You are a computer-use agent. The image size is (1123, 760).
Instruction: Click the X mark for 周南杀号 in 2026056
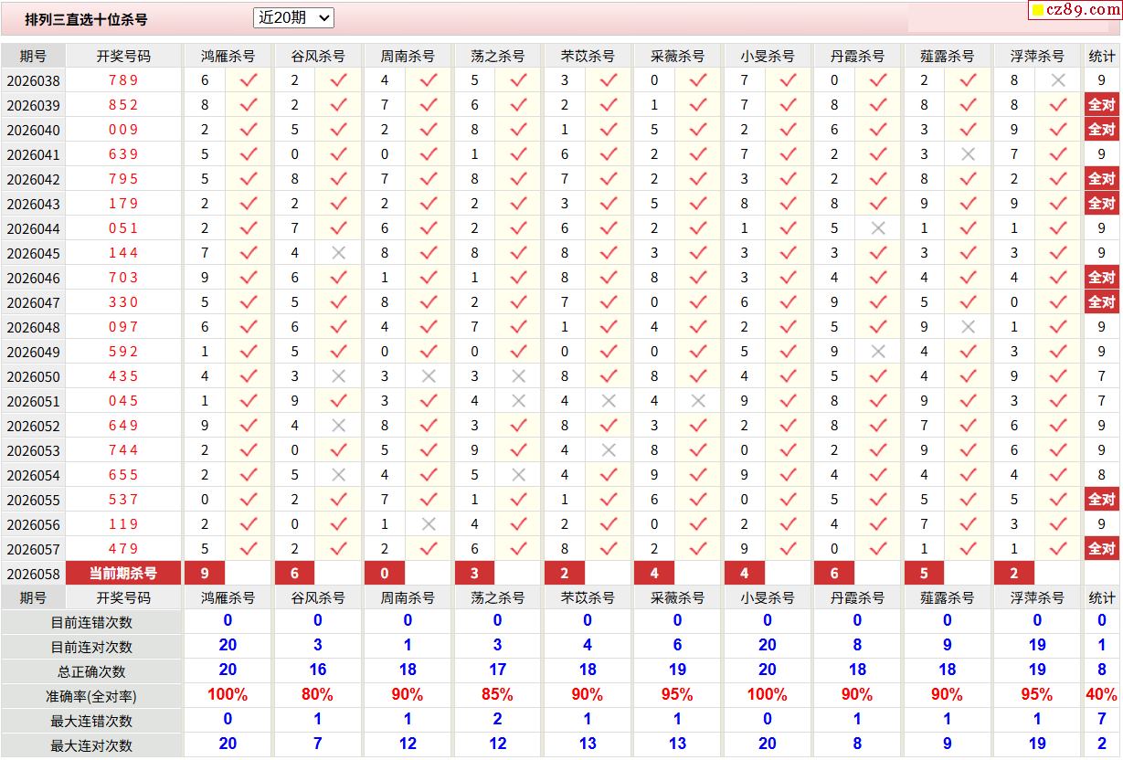tap(429, 524)
